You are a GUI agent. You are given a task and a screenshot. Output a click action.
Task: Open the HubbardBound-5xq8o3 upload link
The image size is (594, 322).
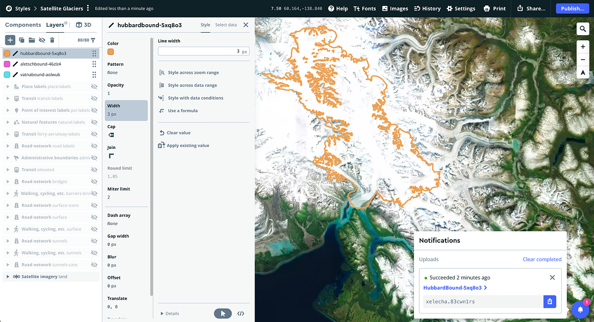(453, 287)
